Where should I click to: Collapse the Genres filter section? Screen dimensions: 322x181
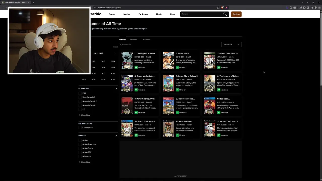(x=116, y=136)
